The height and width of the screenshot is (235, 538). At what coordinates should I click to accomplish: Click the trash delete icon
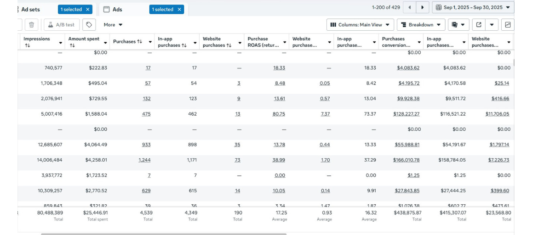coord(31,25)
